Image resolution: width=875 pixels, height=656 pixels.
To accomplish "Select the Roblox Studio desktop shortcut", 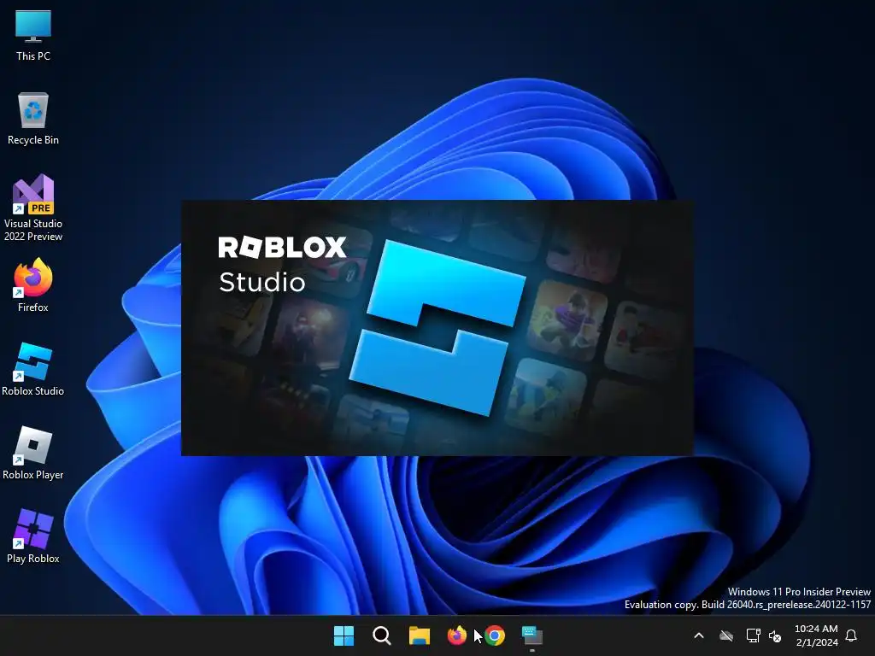I will click(x=33, y=369).
